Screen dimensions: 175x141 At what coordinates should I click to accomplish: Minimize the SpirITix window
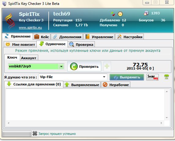click(x=147, y=2)
